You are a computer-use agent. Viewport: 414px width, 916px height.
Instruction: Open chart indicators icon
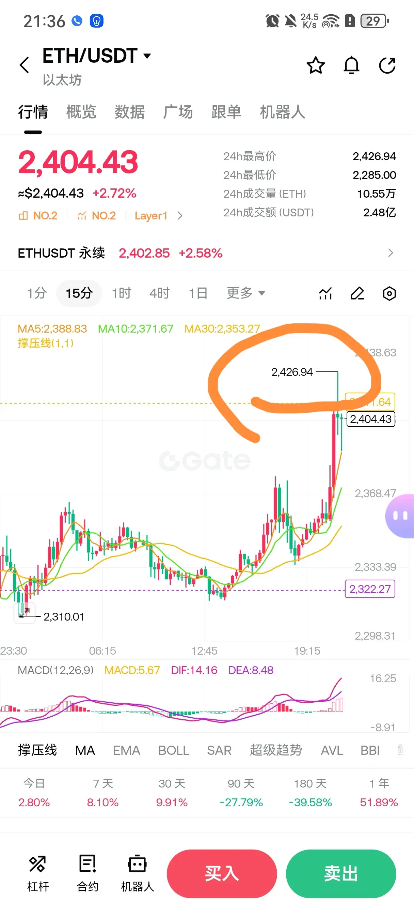pos(325,293)
